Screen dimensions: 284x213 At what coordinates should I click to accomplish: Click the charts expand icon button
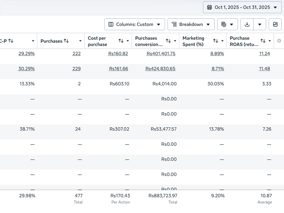[275, 24]
